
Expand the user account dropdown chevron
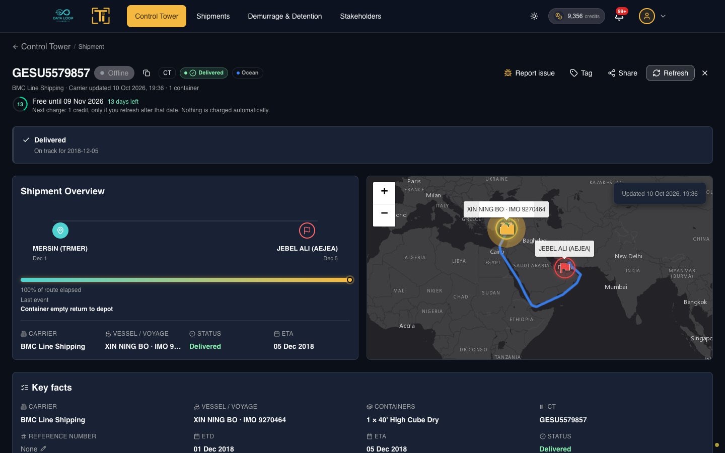pyautogui.click(x=663, y=16)
